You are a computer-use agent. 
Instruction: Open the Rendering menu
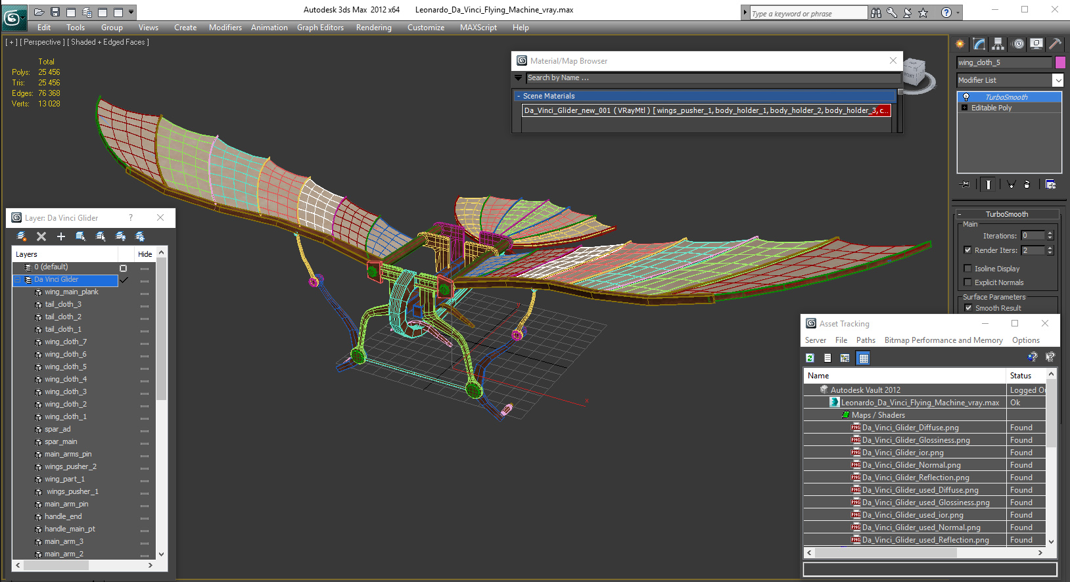[x=374, y=28]
